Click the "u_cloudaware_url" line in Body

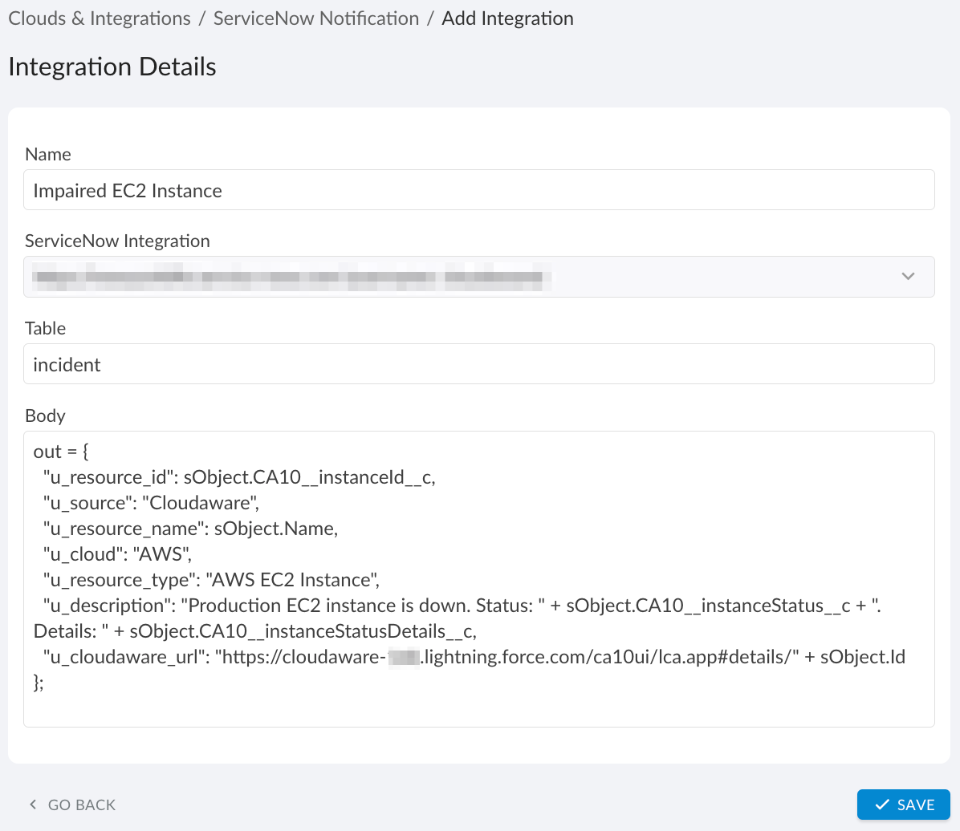pyautogui.click(x=474, y=657)
